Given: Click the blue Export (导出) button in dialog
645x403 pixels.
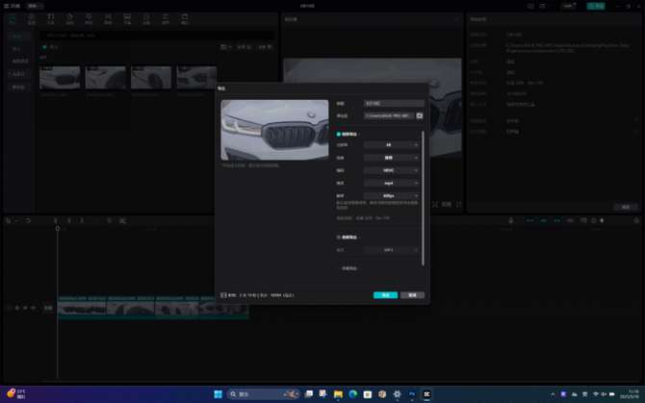Looking at the screenshot, I should point(385,295).
